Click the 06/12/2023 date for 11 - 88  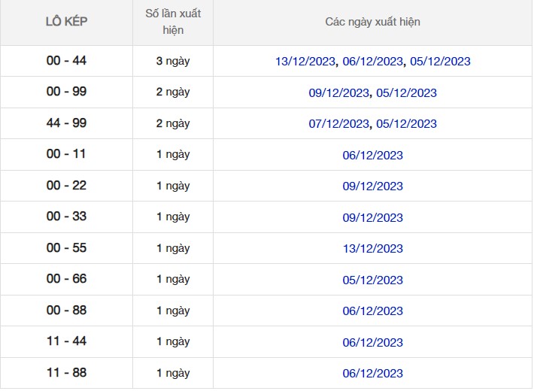coord(373,374)
